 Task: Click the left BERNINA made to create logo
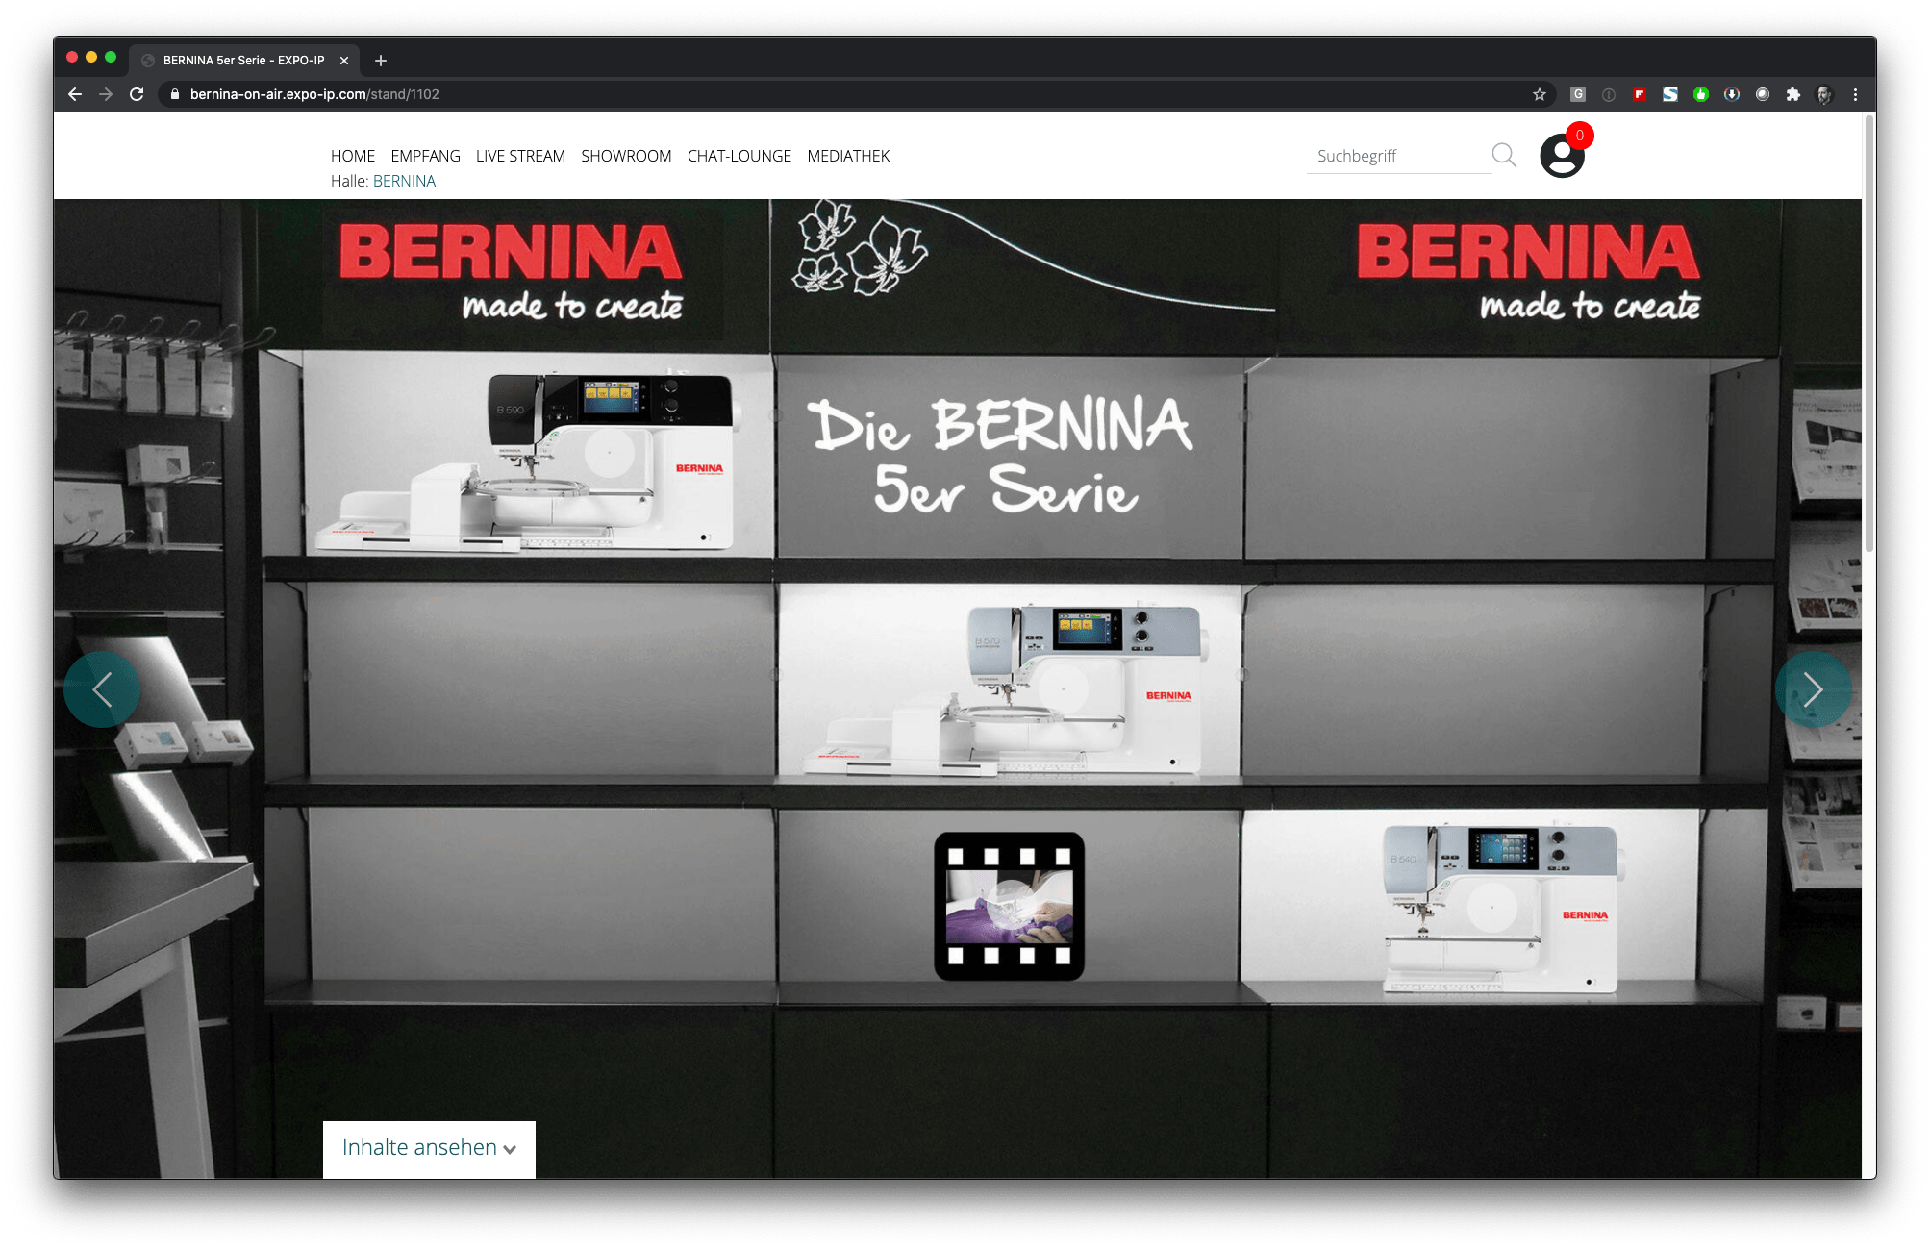coord(511,271)
